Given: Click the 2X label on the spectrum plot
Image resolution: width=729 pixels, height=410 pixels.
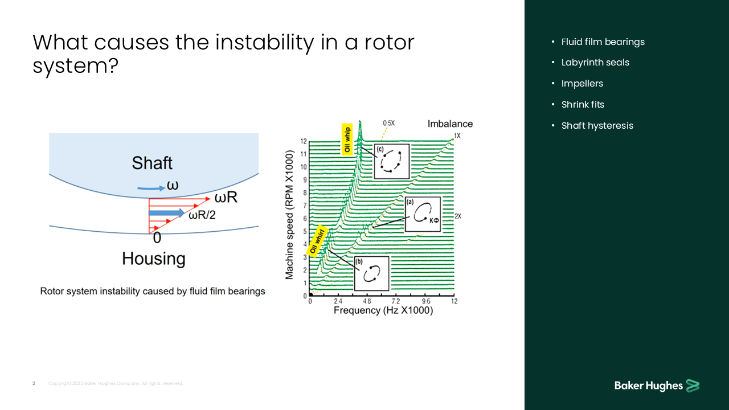Looking at the screenshot, I should pos(457,216).
